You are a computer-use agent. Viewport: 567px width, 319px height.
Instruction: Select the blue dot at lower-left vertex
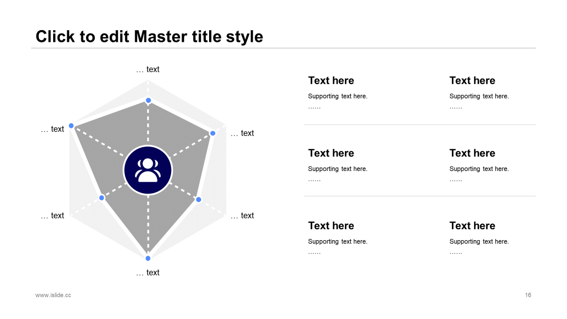point(101,198)
